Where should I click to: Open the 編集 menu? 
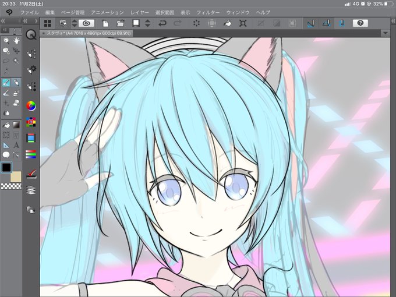click(x=50, y=12)
